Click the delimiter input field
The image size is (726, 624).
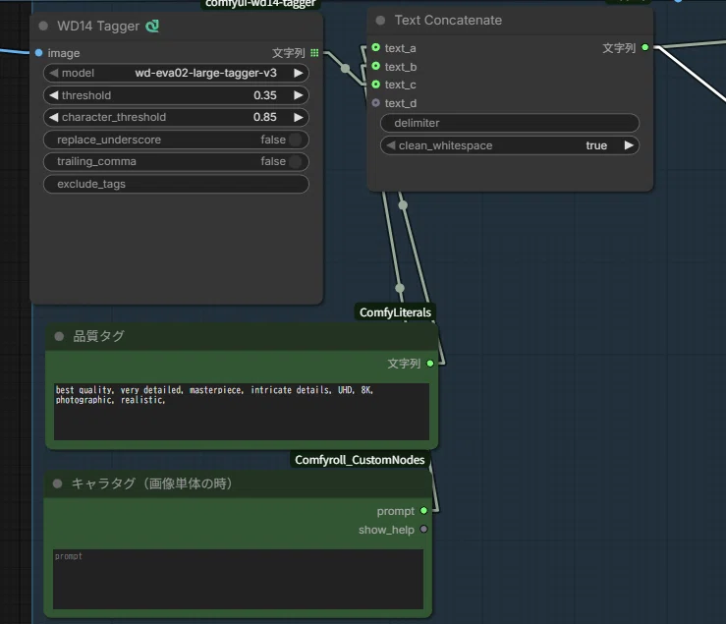tap(510, 123)
